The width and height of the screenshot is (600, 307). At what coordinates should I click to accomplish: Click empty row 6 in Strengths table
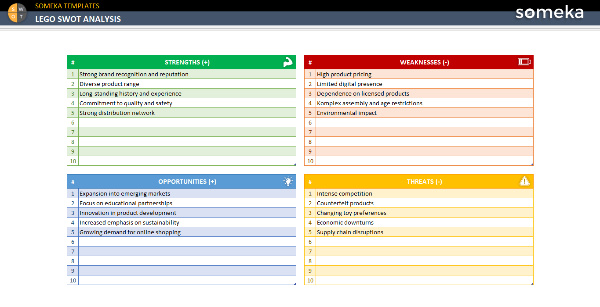[187, 122]
